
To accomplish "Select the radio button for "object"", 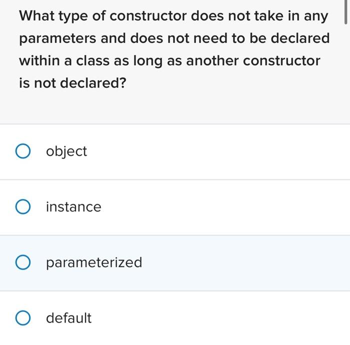I will click(x=23, y=151).
